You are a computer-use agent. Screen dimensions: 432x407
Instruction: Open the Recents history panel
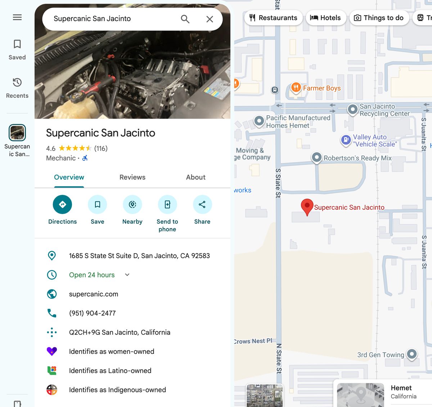tap(17, 88)
